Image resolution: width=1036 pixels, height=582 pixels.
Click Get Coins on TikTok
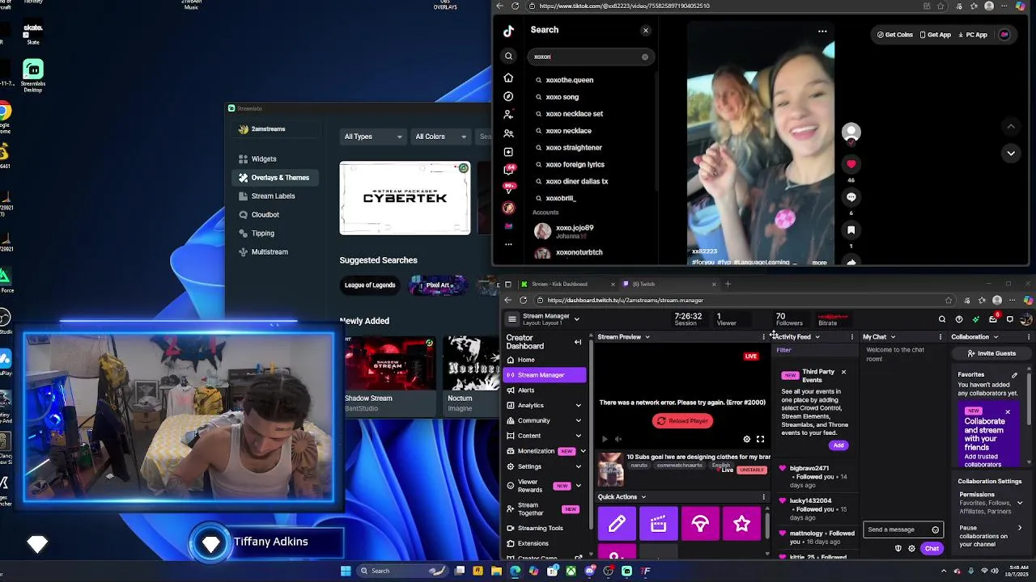point(894,35)
